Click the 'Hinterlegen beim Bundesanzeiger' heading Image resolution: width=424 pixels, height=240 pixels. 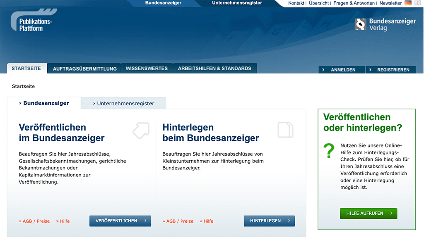(211, 133)
